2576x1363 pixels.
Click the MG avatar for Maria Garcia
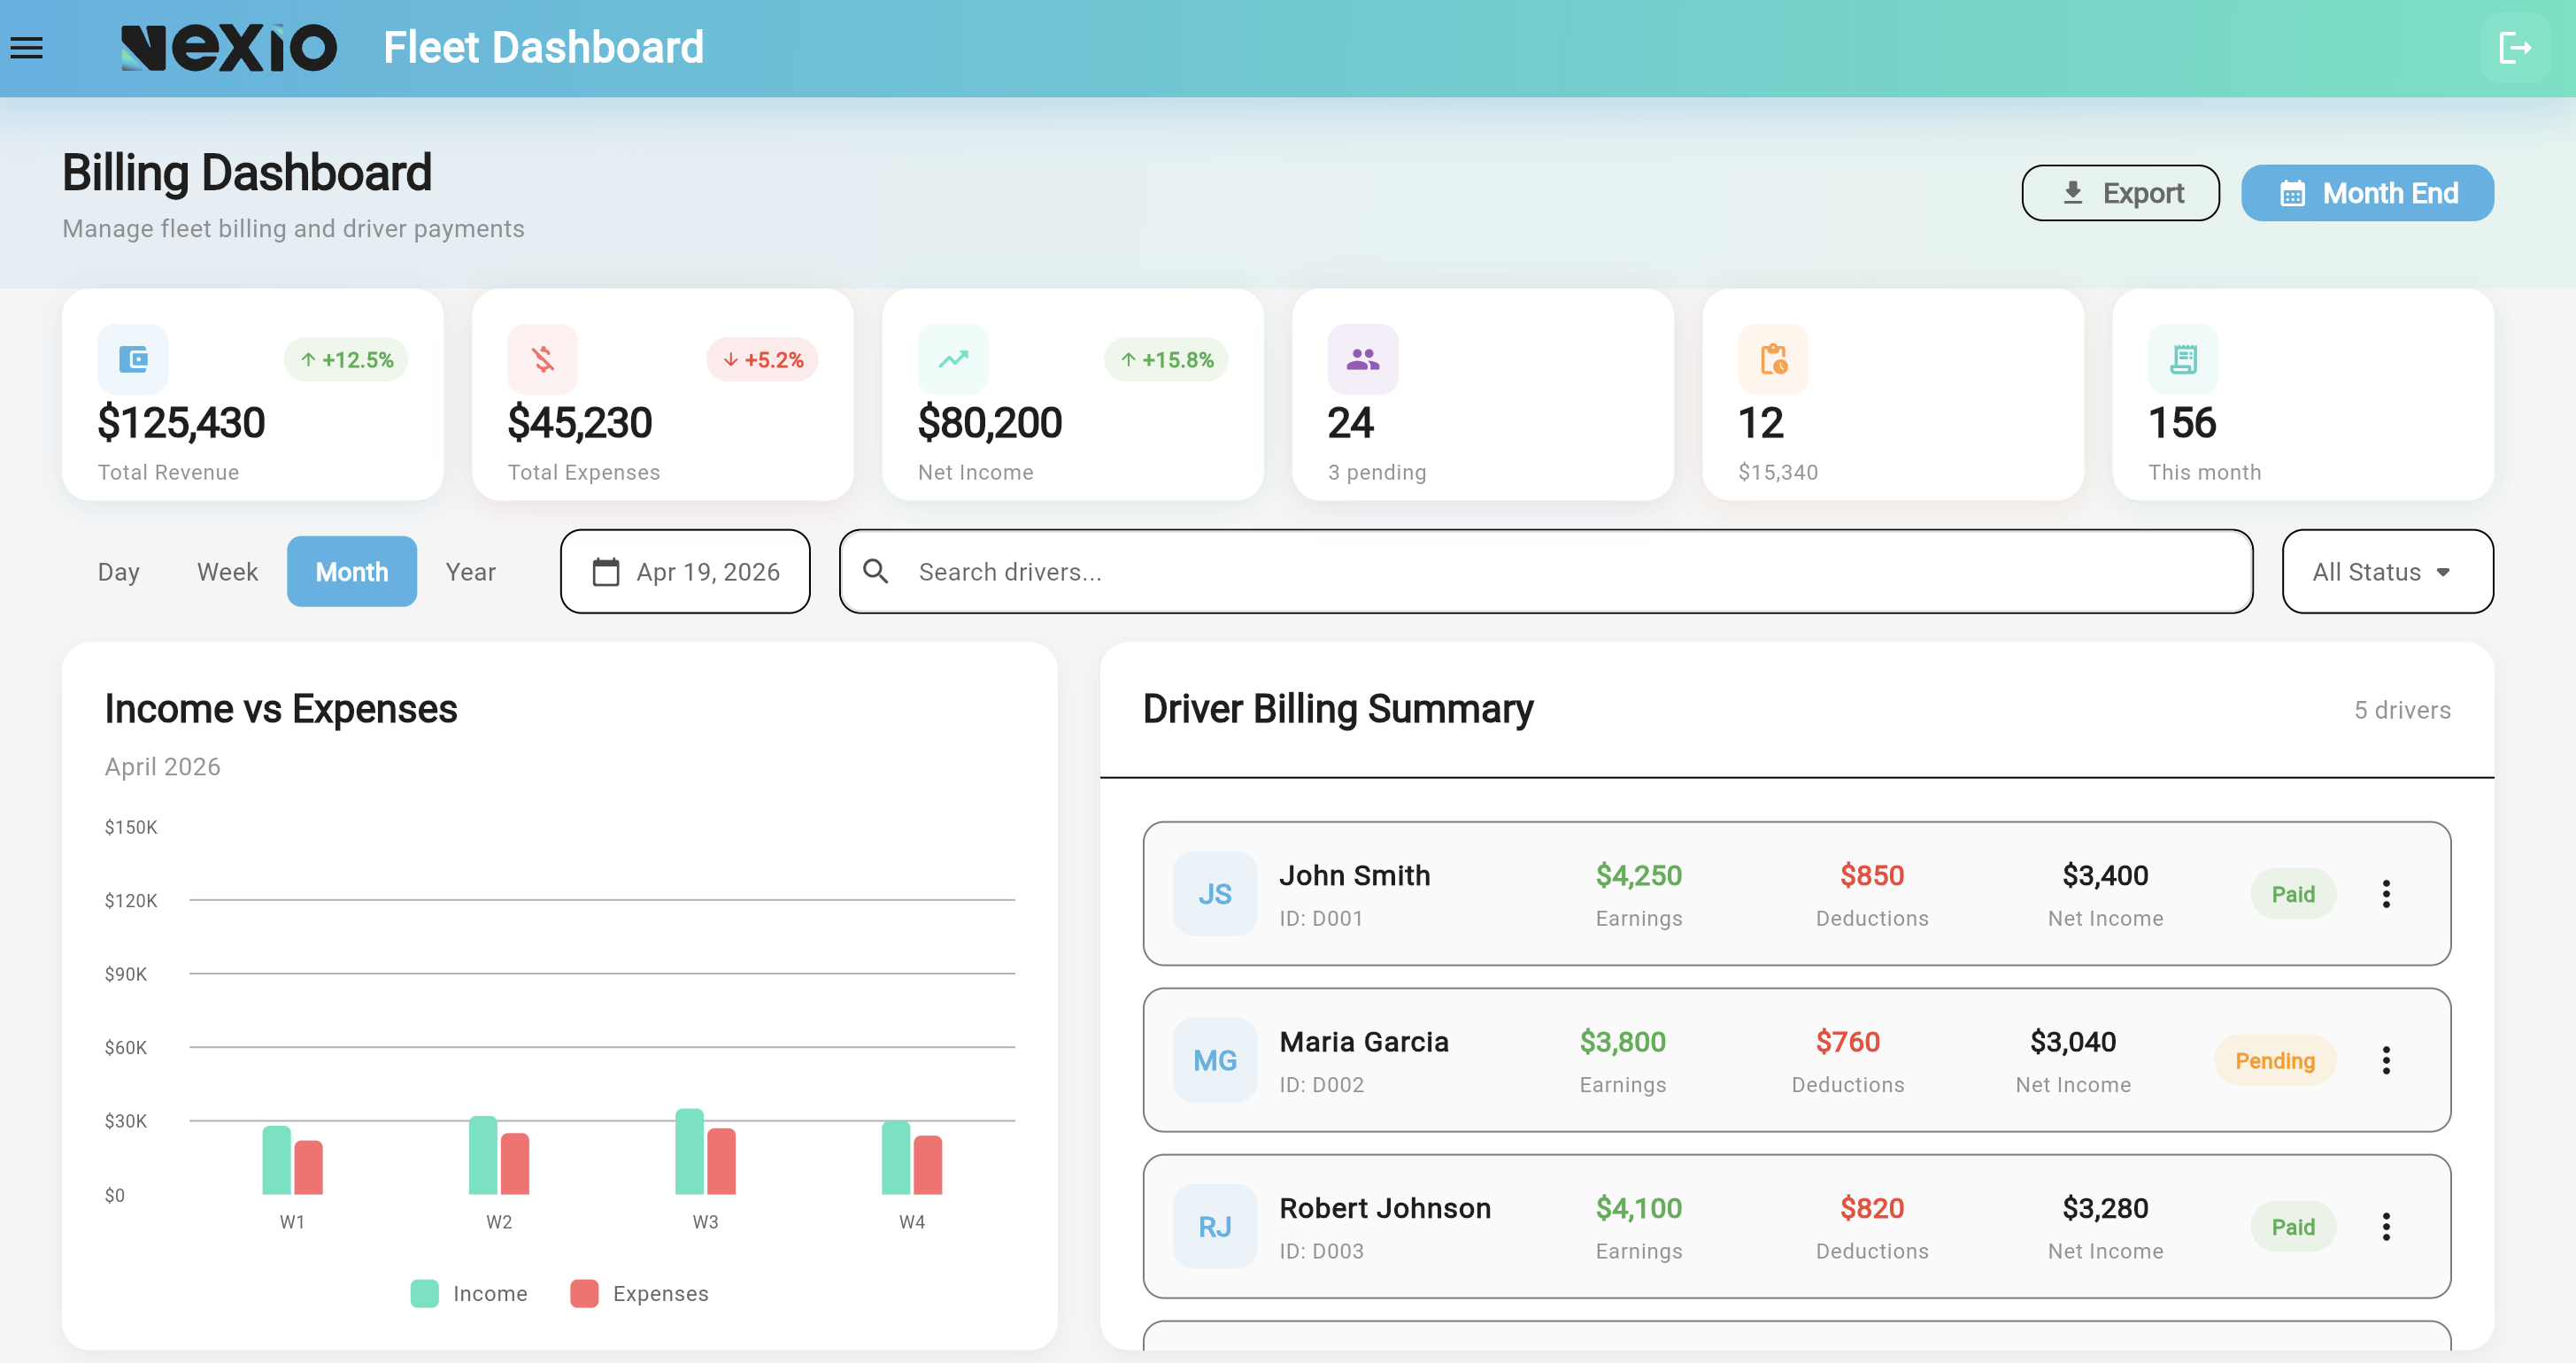[x=1215, y=1061]
